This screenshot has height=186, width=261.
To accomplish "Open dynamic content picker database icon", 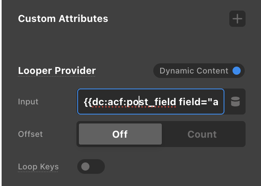I will pyautogui.click(x=235, y=102).
